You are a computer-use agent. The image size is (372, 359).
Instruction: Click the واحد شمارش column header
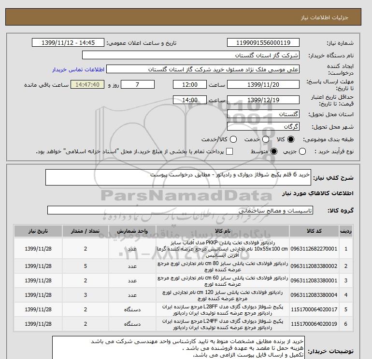point(132,231)
